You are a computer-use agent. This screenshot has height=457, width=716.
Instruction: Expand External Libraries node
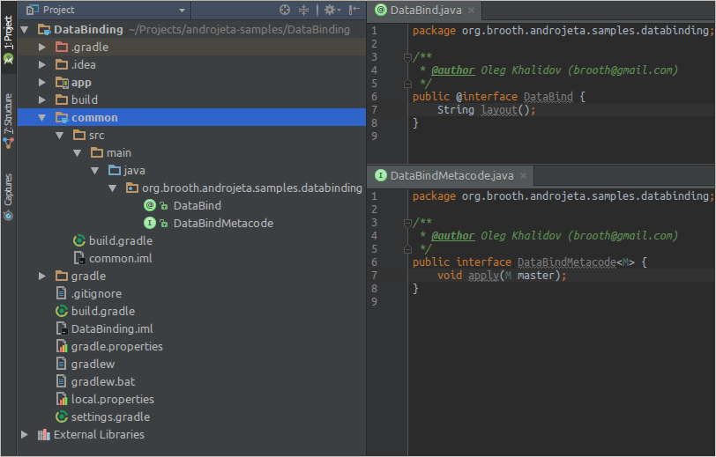coord(24,434)
